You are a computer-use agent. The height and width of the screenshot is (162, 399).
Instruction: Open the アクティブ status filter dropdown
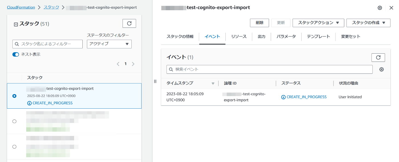click(109, 44)
